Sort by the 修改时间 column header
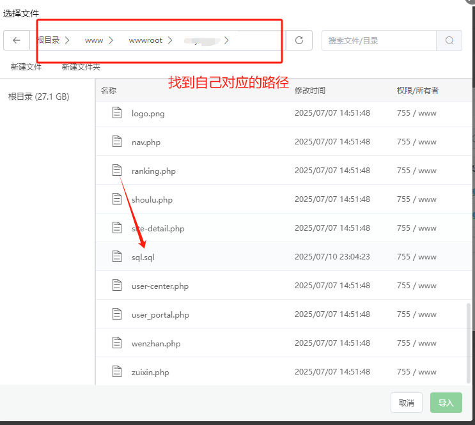The image size is (475, 425). coord(310,90)
